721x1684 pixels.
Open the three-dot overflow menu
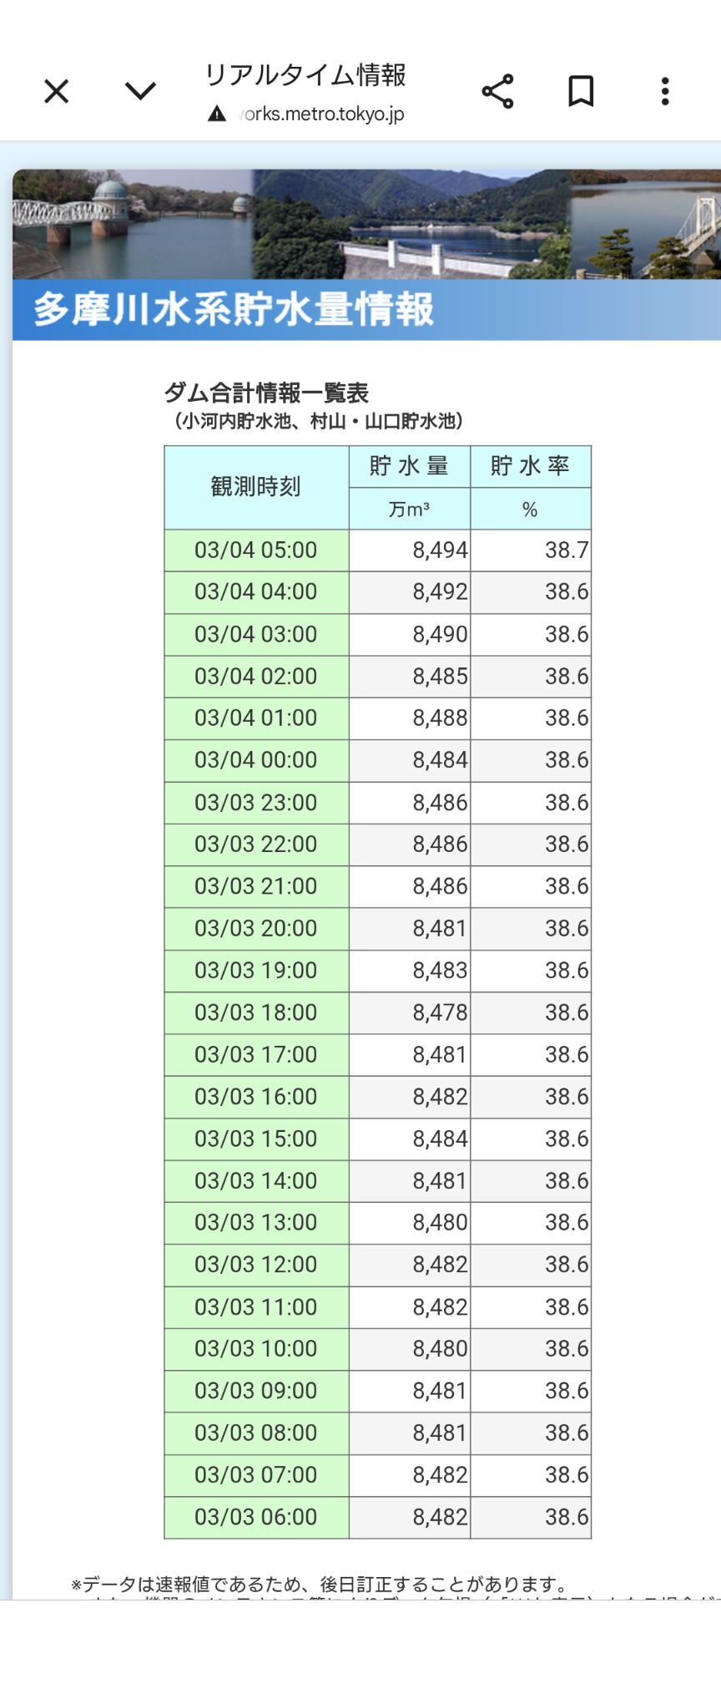(665, 91)
